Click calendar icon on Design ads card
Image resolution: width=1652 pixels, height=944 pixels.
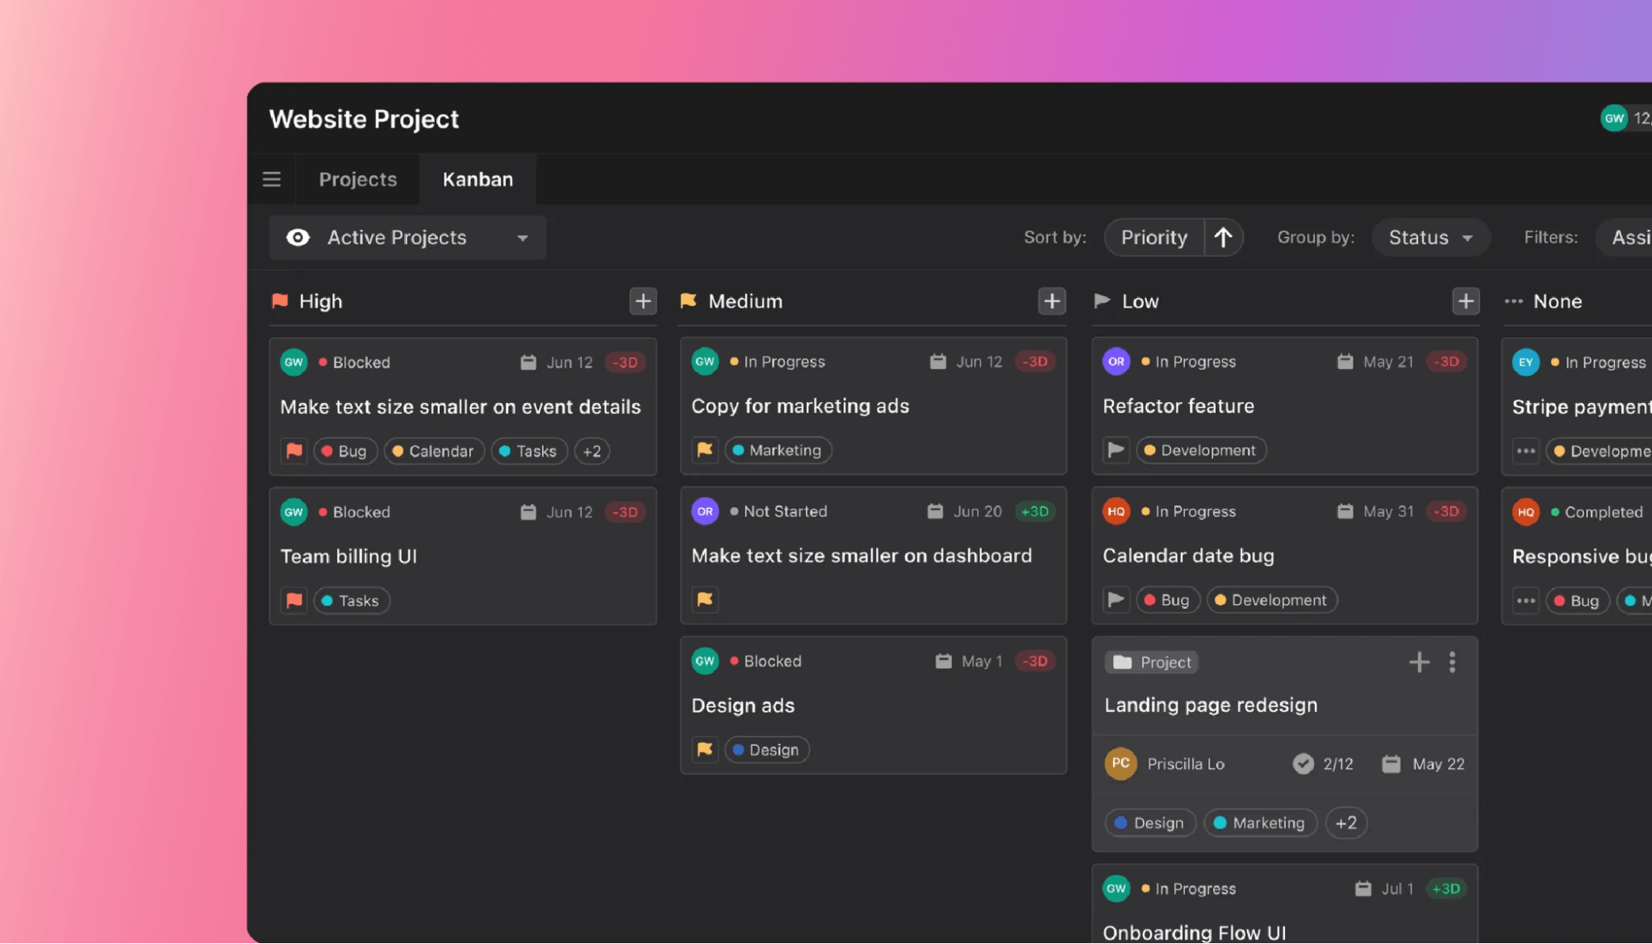[x=943, y=662]
